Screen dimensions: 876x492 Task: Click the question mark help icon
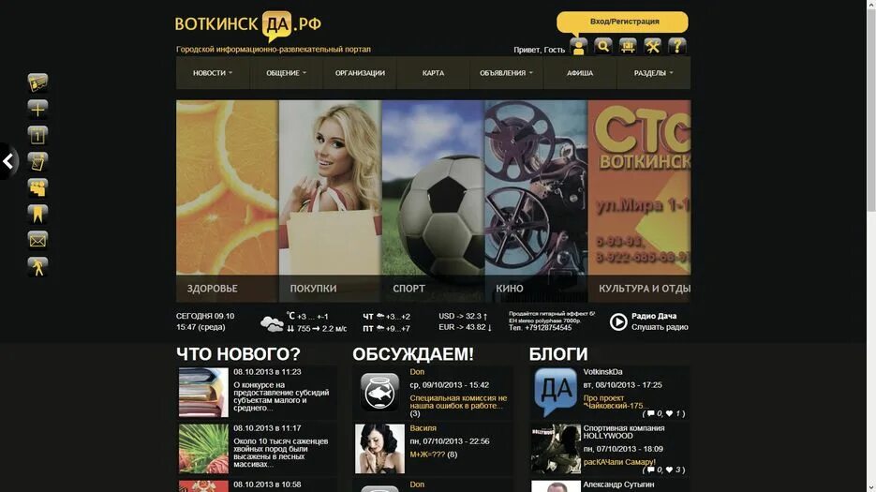click(677, 47)
